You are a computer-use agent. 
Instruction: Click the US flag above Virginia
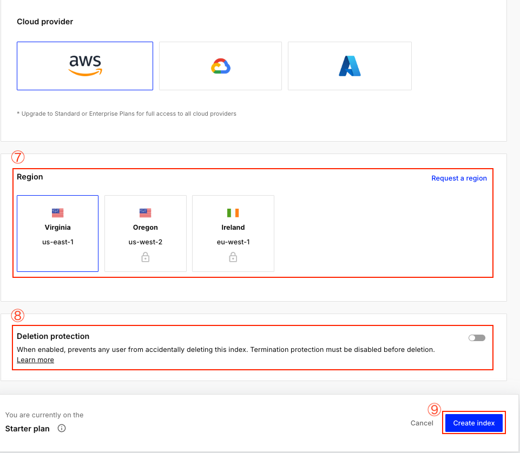pos(58,213)
